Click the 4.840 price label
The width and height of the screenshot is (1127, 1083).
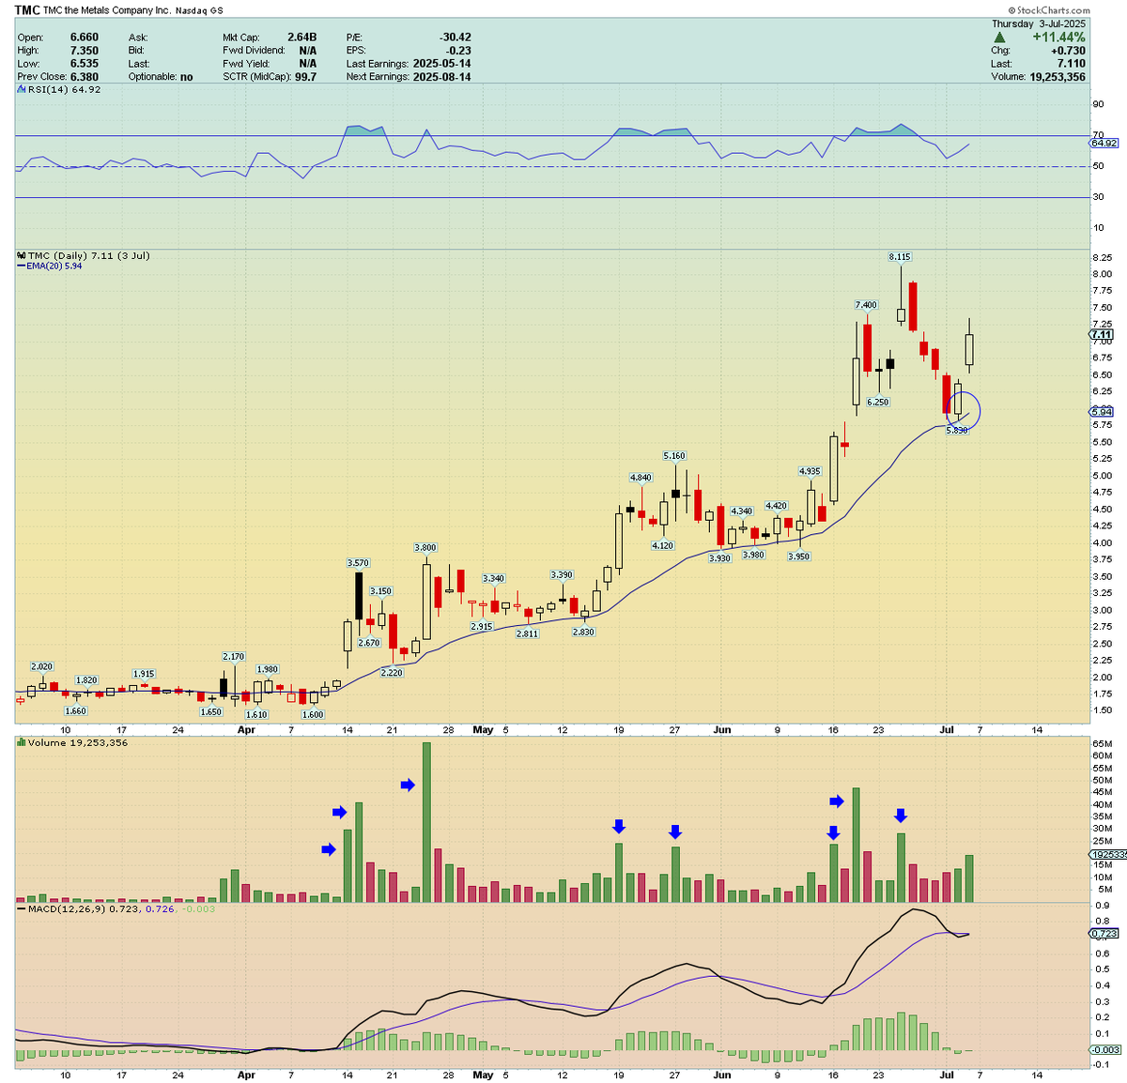641,478
